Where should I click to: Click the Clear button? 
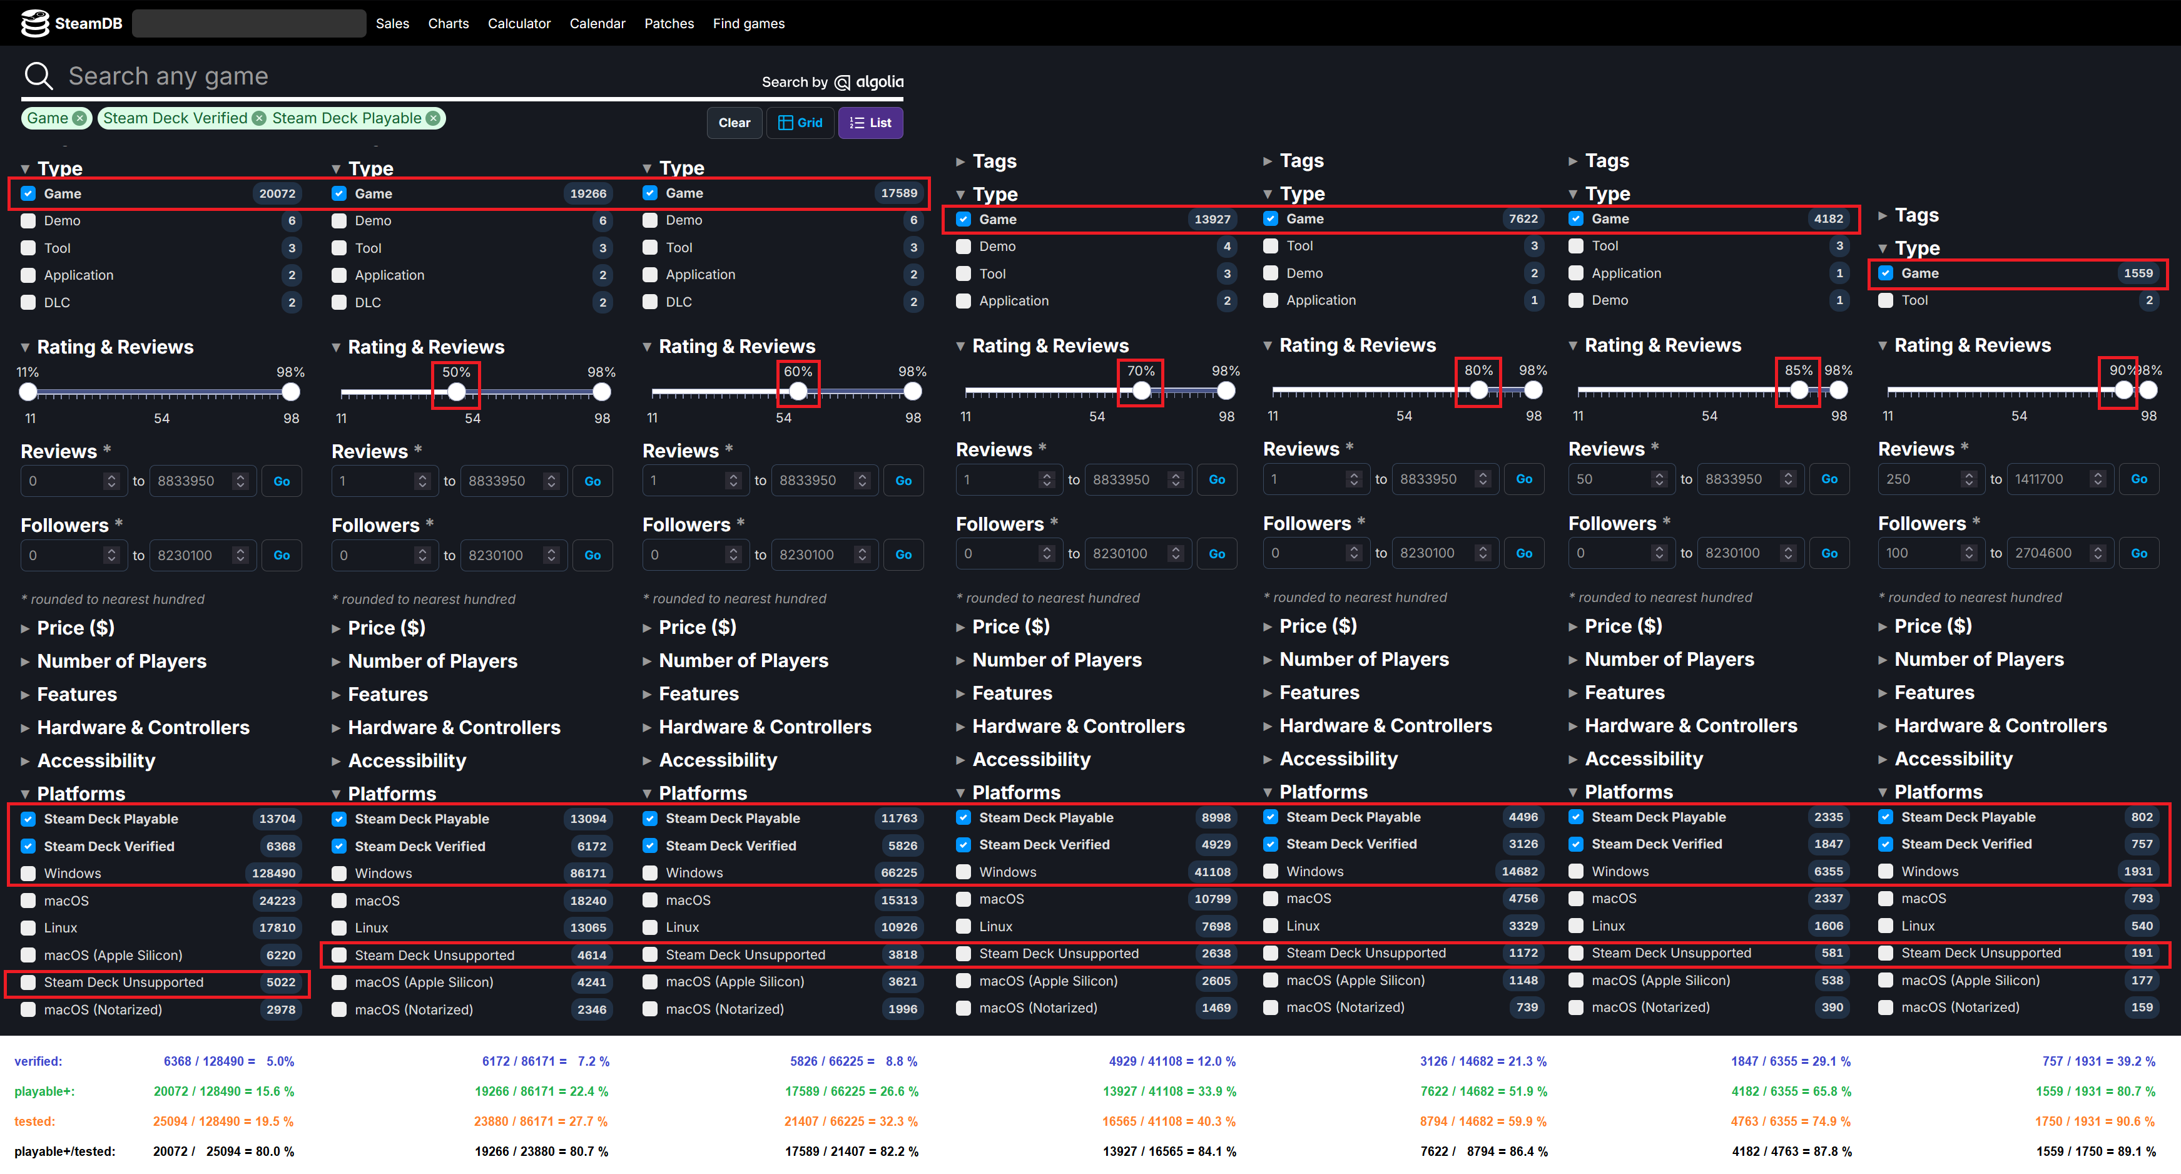pyautogui.click(x=734, y=123)
